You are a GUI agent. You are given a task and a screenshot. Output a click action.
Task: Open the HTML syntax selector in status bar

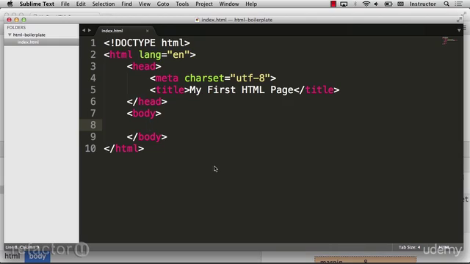(x=444, y=247)
